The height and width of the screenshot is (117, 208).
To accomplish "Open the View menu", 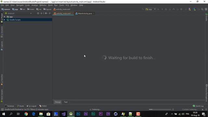I will pos(12,5).
